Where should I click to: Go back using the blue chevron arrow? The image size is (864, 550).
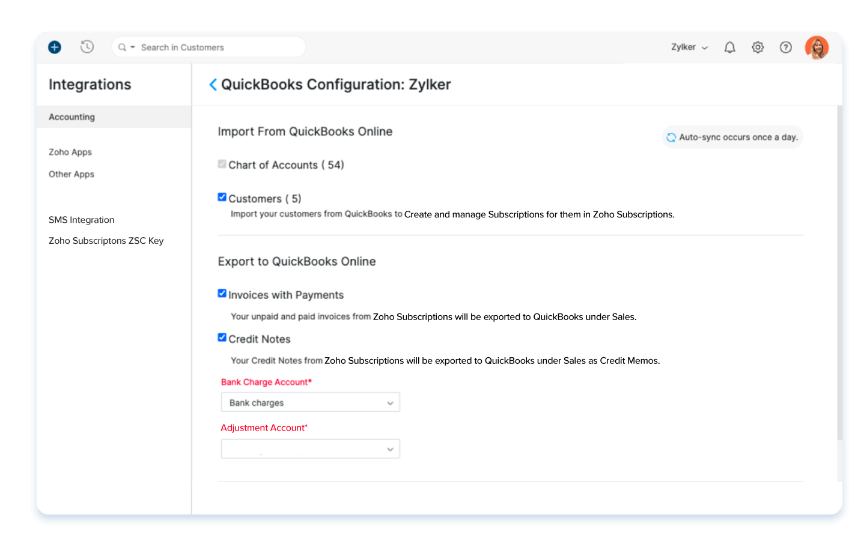tap(213, 85)
